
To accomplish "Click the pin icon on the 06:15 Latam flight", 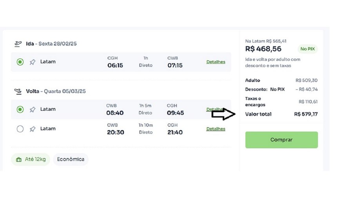I will (x=33, y=62).
